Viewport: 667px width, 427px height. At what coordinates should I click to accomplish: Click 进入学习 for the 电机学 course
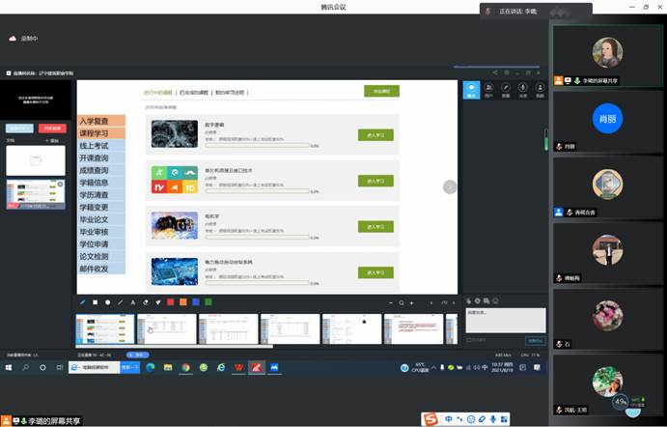(375, 226)
